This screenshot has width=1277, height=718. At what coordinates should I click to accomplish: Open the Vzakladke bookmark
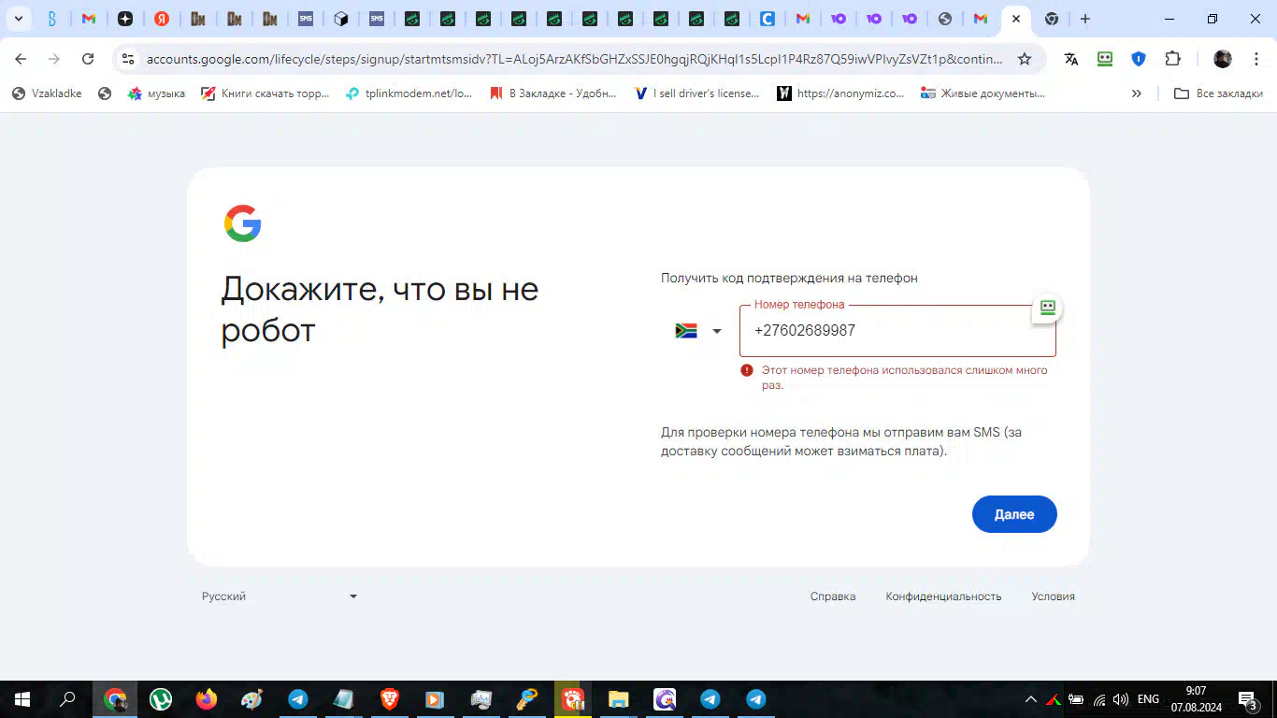click(47, 93)
